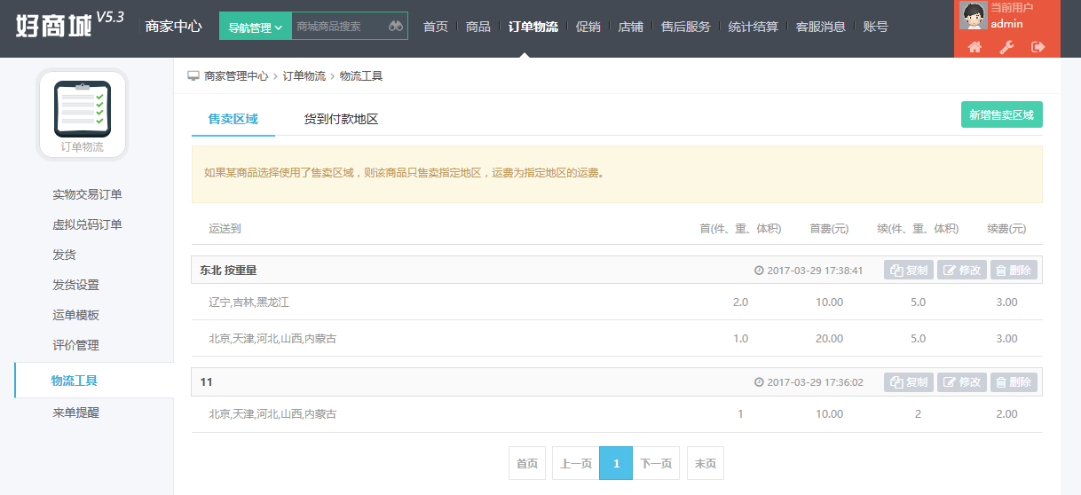The height and width of the screenshot is (495, 1081).
Task: Click 新增售卖区域 button
Action: 1002,115
